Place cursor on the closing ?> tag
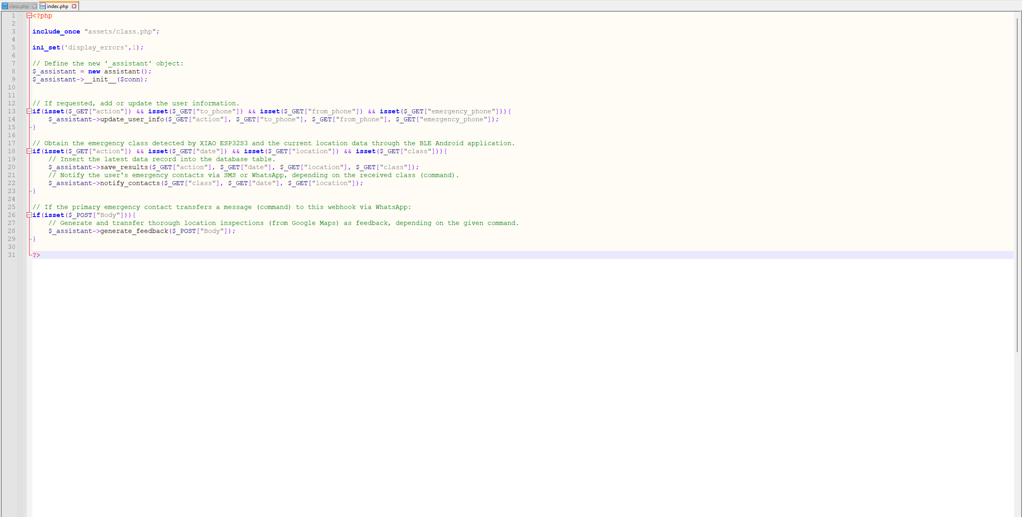Viewport: 1022px width, 517px height. 36,255
